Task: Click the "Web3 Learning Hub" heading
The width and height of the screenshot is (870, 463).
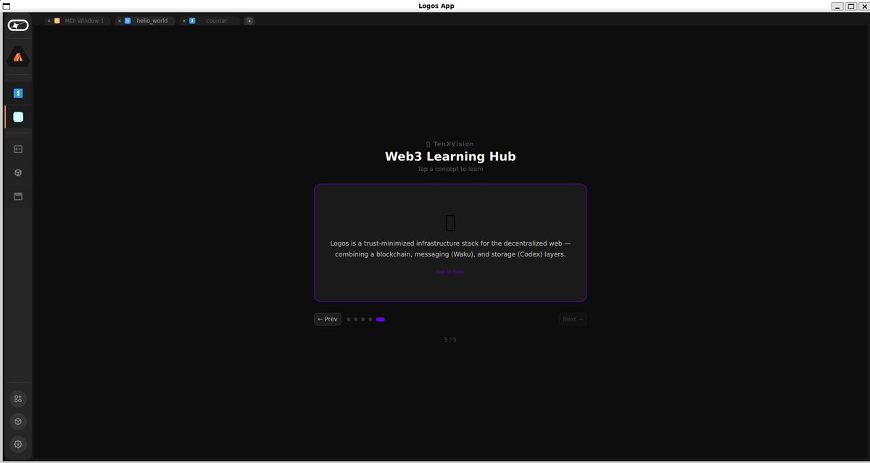Action: [x=450, y=156]
